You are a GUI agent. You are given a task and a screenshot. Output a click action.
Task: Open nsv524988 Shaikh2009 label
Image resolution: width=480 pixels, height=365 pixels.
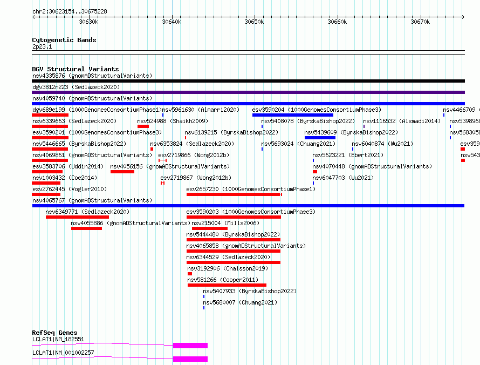173,121
